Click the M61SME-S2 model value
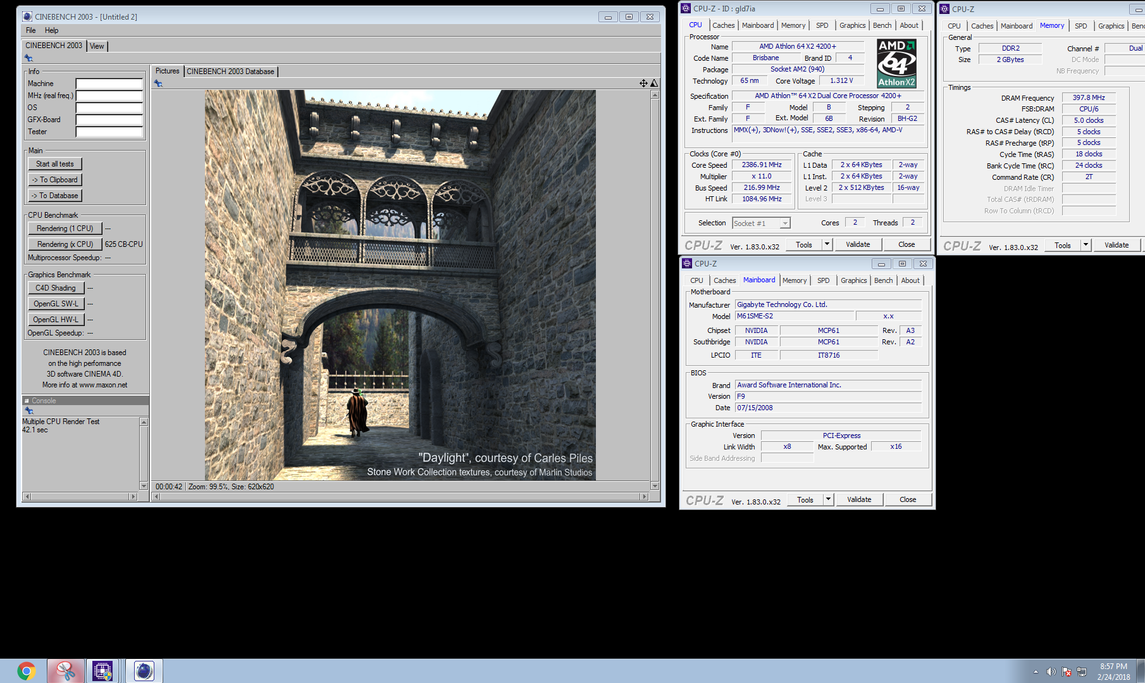 coord(795,316)
